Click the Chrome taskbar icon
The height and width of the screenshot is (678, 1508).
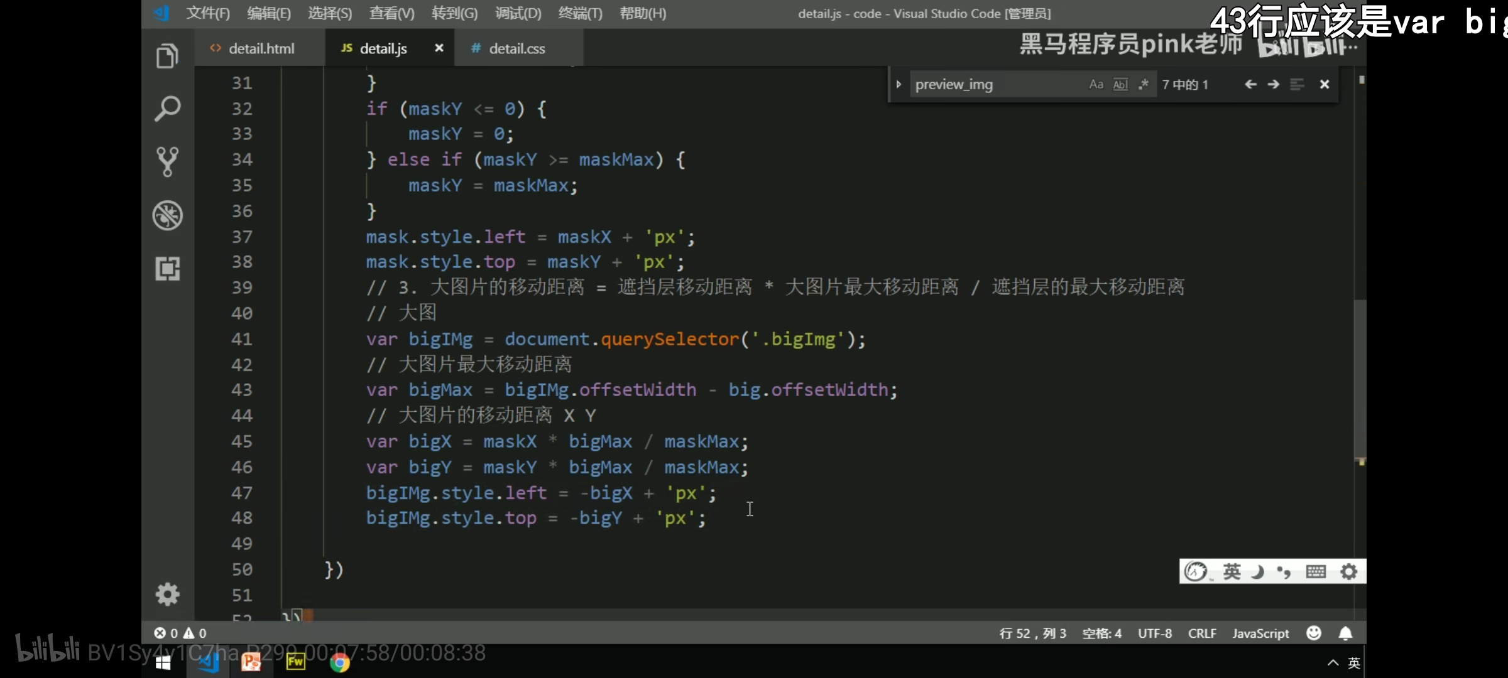(339, 662)
